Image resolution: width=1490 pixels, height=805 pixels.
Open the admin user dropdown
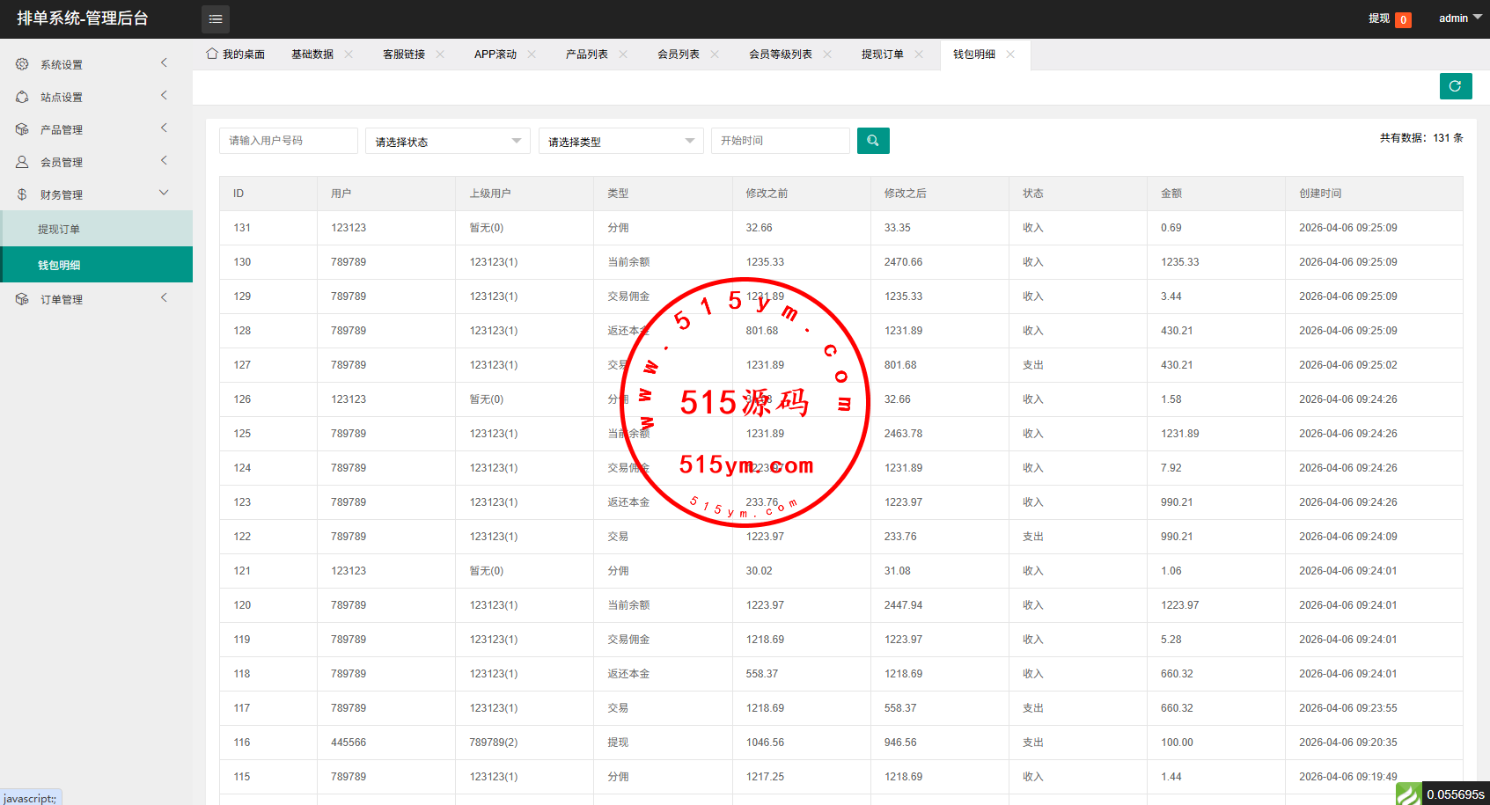click(x=1460, y=18)
